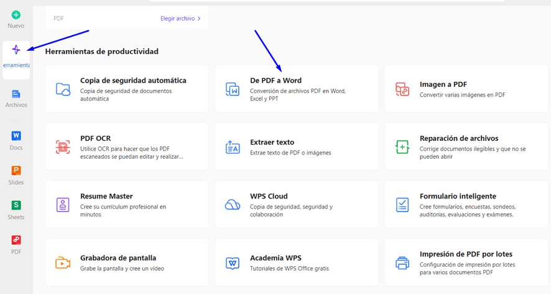Click 'Corrige documentos ilegibles' description
This screenshot has width=551, height=294.
coord(473,153)
